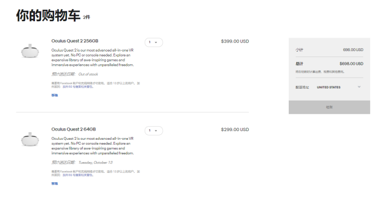Click the $299.00 USD price

coord(235,130)
